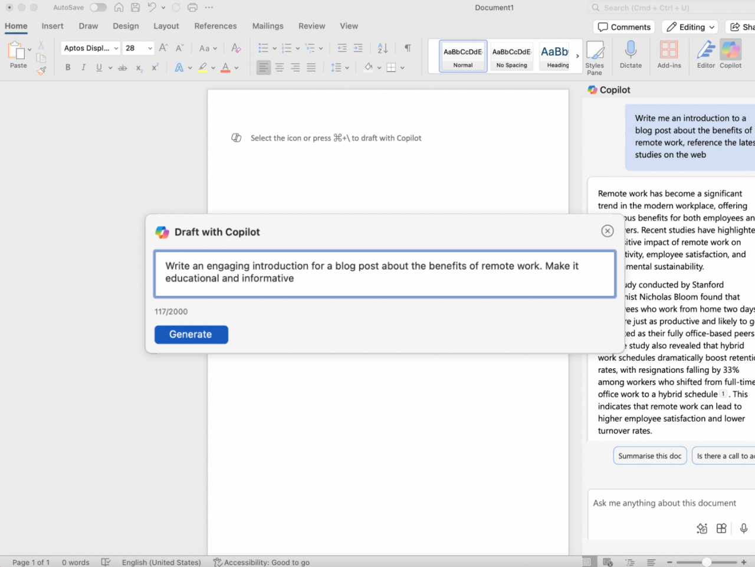Select the Comments button
Viewport: 755px width, 567px height.
coord(623,27)
